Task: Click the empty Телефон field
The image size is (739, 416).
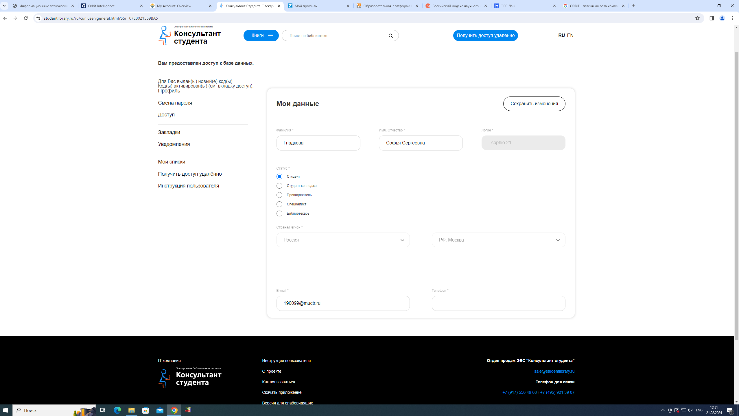Action: click(498, 303)
